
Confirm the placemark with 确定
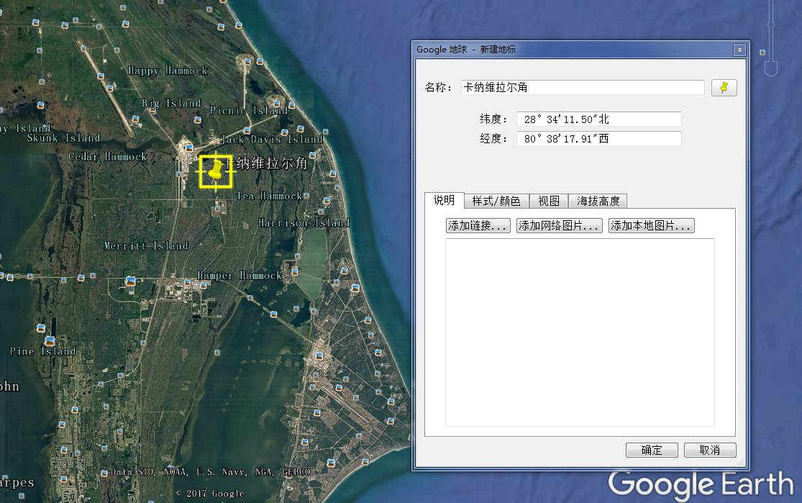(652, 450)
